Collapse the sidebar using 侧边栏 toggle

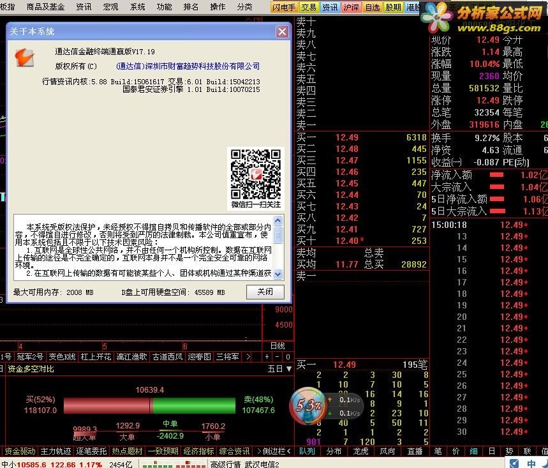[274, 451]
